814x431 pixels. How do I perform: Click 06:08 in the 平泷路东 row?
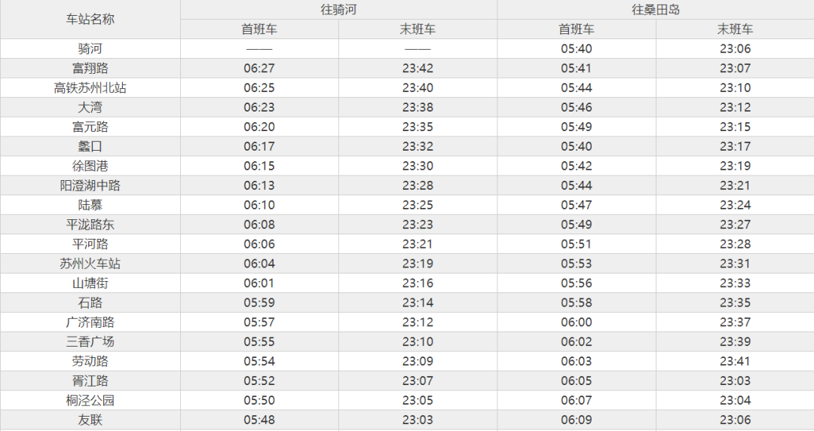tap(259, 225)
